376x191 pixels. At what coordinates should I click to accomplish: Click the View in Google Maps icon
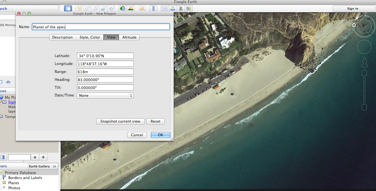(x=181, y=8)
